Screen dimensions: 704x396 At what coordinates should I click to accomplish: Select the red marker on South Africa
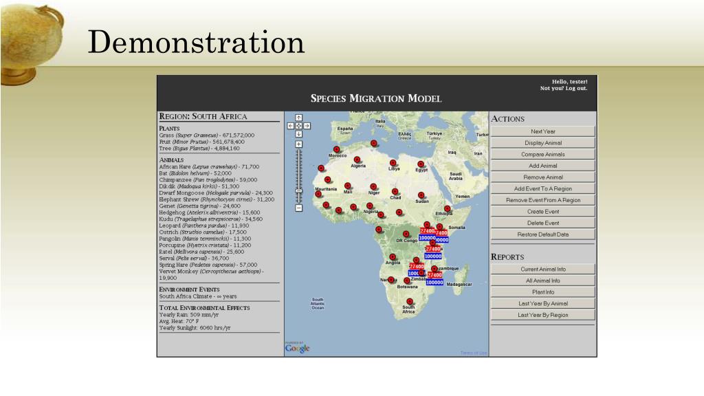tap(410, 302)
